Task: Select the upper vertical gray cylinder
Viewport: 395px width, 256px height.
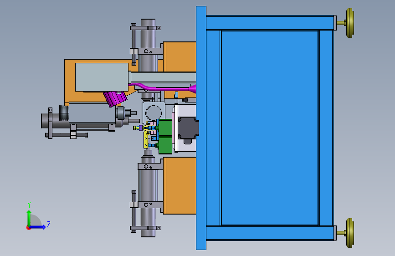Action: tap(148, 46)
